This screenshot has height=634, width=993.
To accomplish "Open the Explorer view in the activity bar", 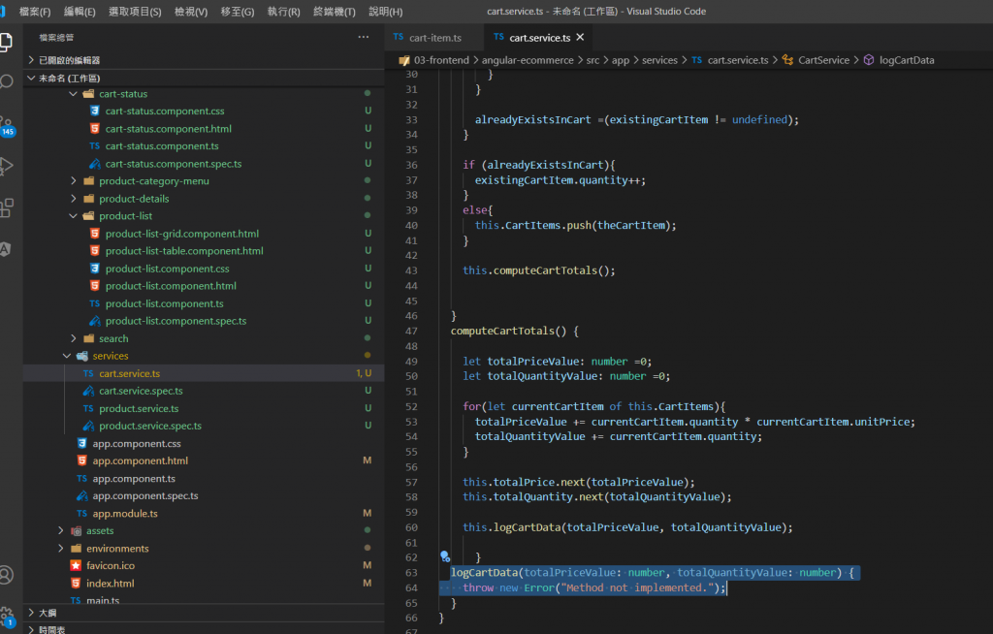I will (x=6, y=42).
